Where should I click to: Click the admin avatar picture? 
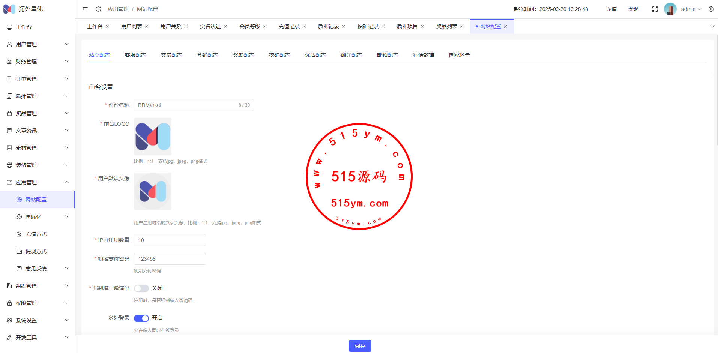click(670, 9)
